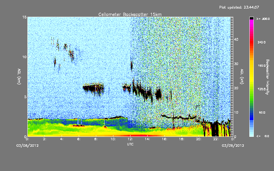Screen dimensions: 274x171
Task: Click the 40 kft right-axis tick label
Action: (x=236, y=39)
